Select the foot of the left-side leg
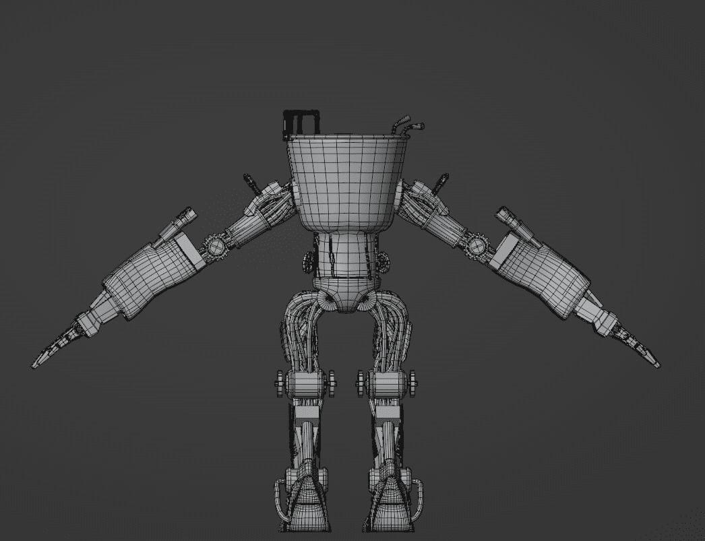Image resolution: width=705 pixels, height=541 pixels. point(306,503)
